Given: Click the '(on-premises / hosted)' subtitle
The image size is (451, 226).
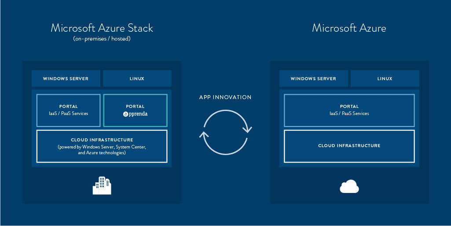Looking at the screenshot, I should (102, 39).
